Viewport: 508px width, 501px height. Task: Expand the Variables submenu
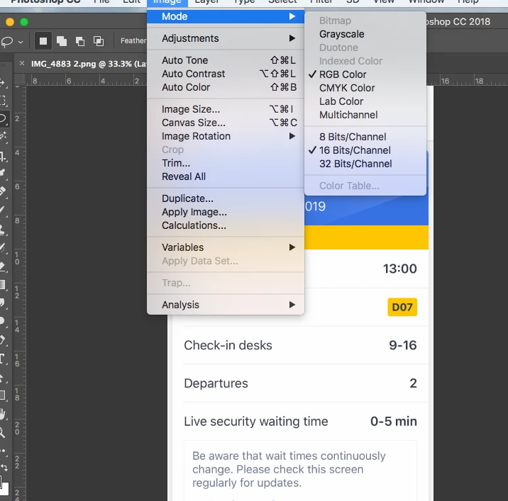coord(226,247)
